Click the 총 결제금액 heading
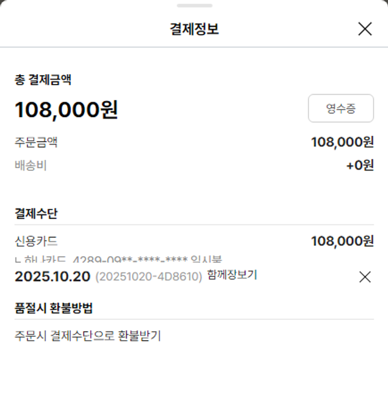 (x=43, y=80)
